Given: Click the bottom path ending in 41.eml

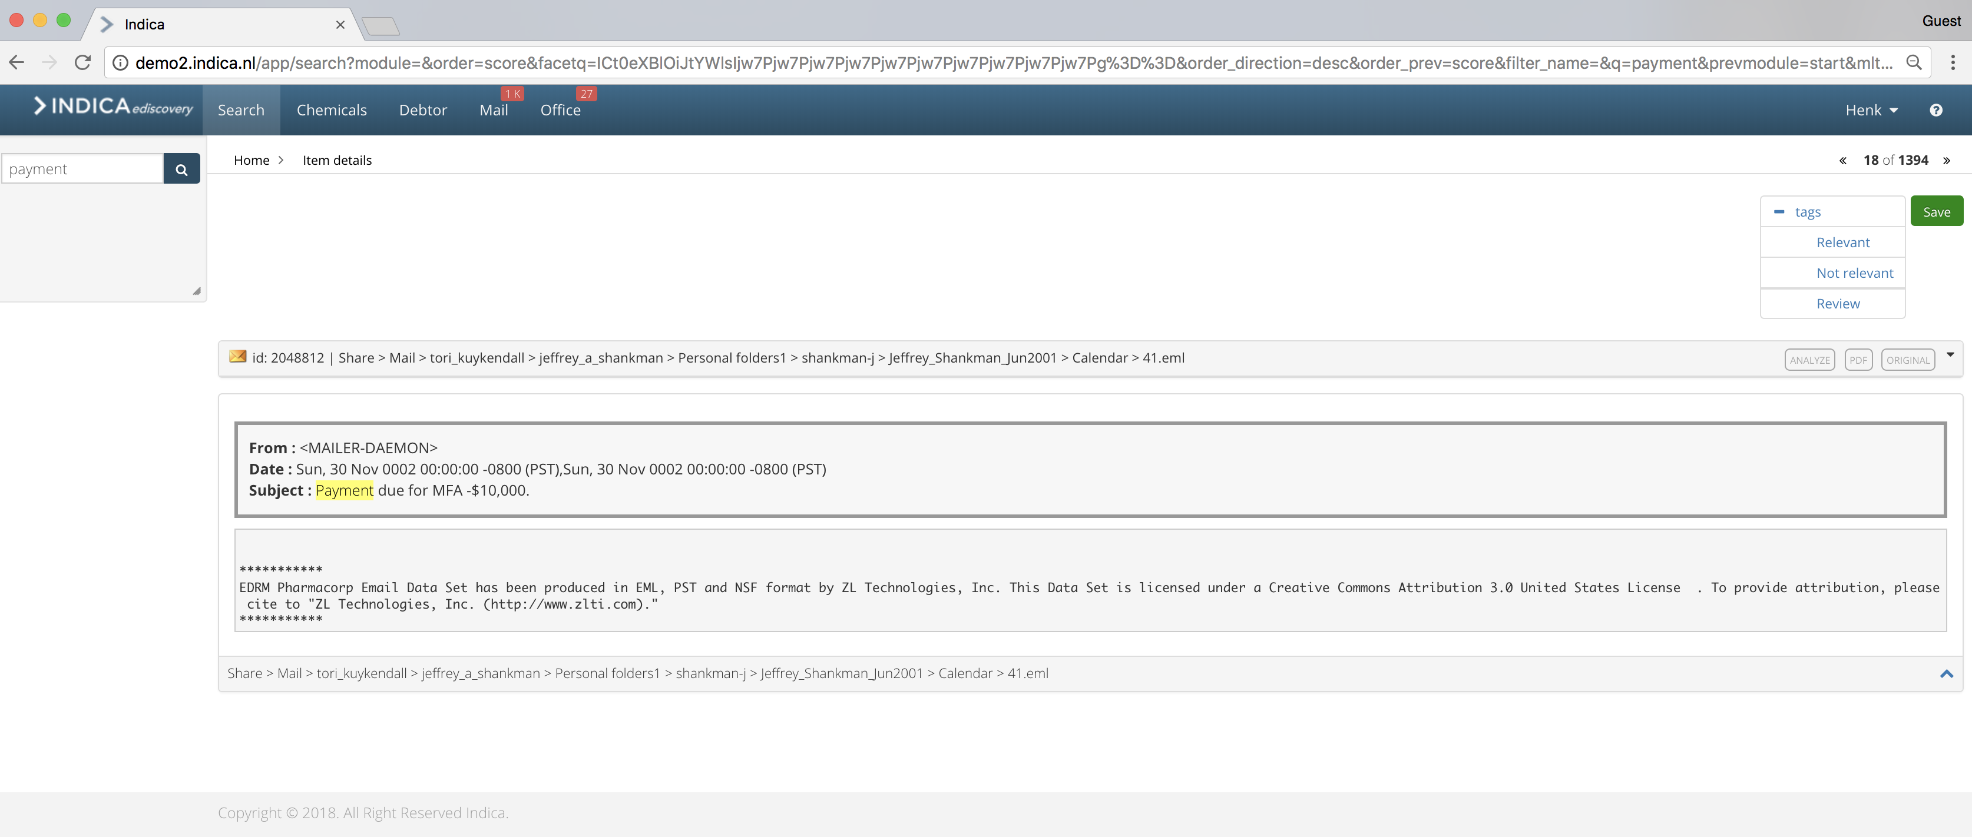Looking at the screenshot, I should pyautogui.click(x=638, y=673).
